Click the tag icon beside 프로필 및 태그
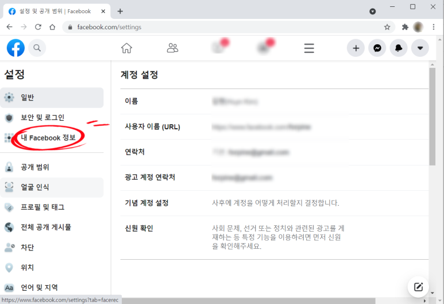The width and height of the screenshot is (444, 304). click(9, 207)
